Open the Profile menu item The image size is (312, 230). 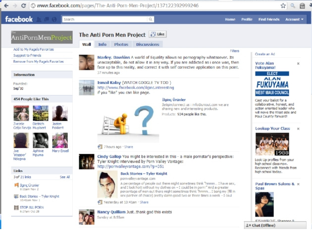(247, 19)
